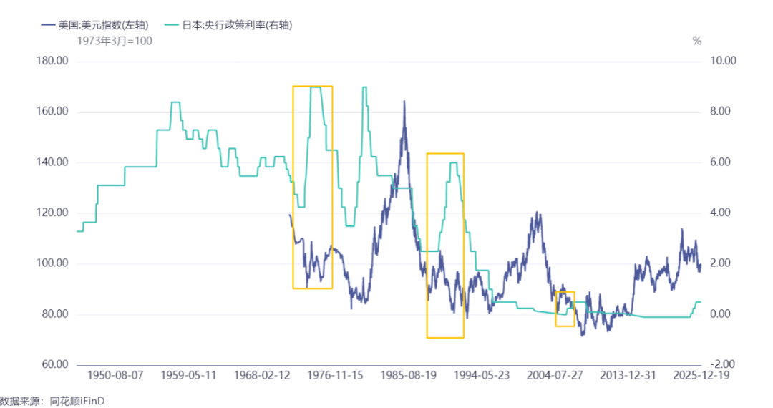The width and height of the screenshot is (773, 408).
Task: Click the 2025-12-19 date axis label
Action: pos(701,375)
